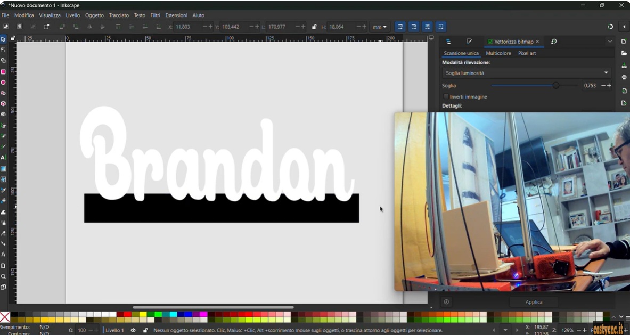This screenshot has width=630, height=335.
Task: Open the Layers and Objects panel tab
Action: [448, 42]
